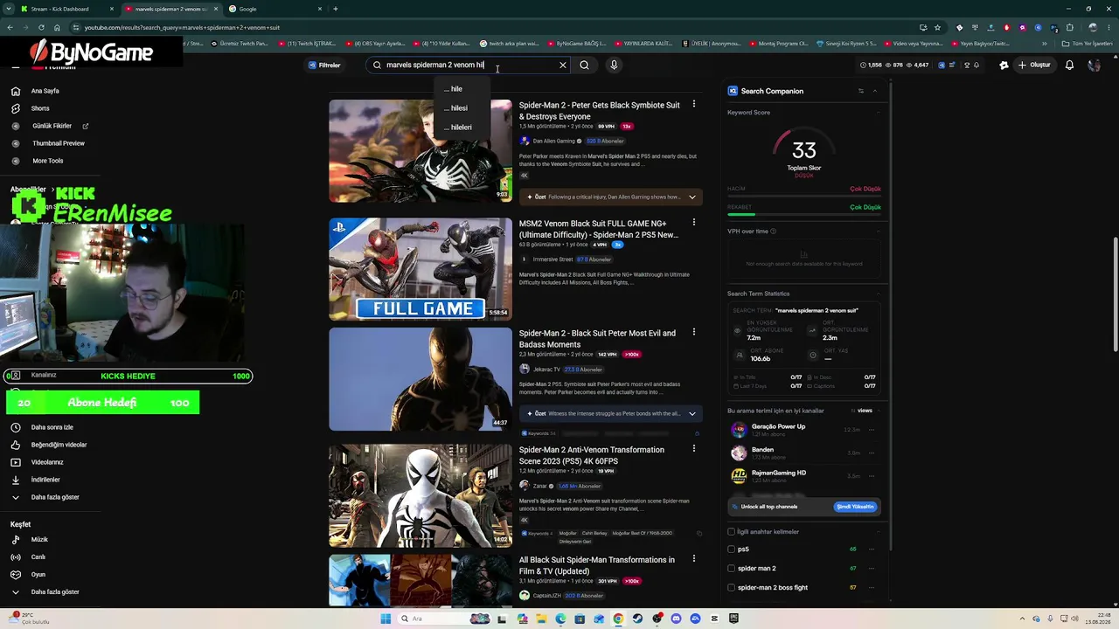Screen dimensions: 1119x629
Task: Check the spider man 2 keyword checkbox
Action: click(x=732, y=569)
